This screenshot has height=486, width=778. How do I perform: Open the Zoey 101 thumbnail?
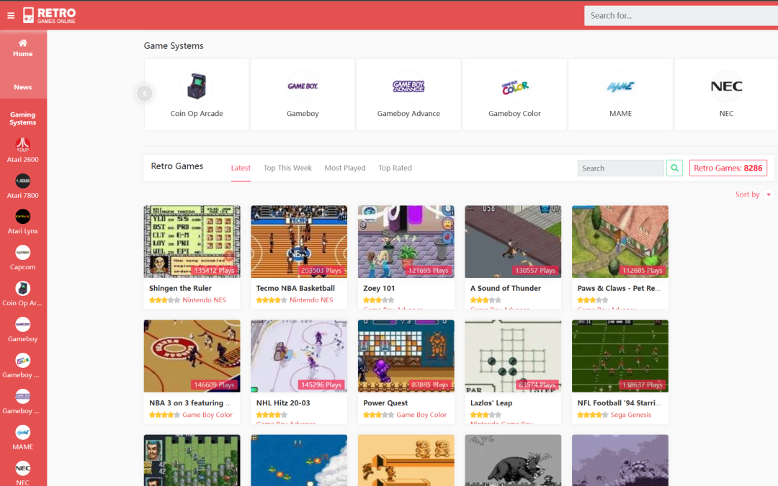[406, 241]
